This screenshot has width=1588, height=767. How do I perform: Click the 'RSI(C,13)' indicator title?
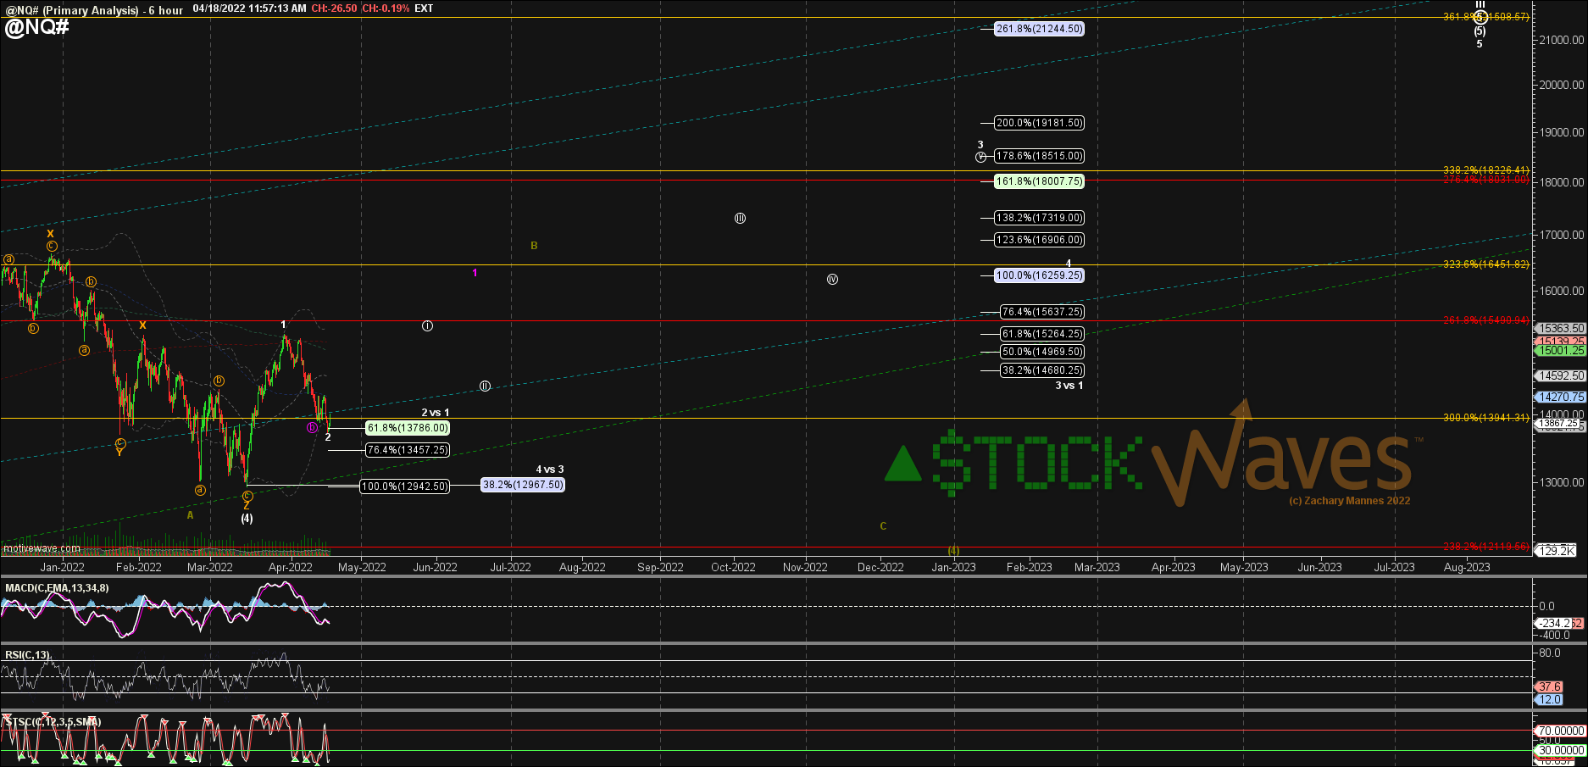coord(28,655)
